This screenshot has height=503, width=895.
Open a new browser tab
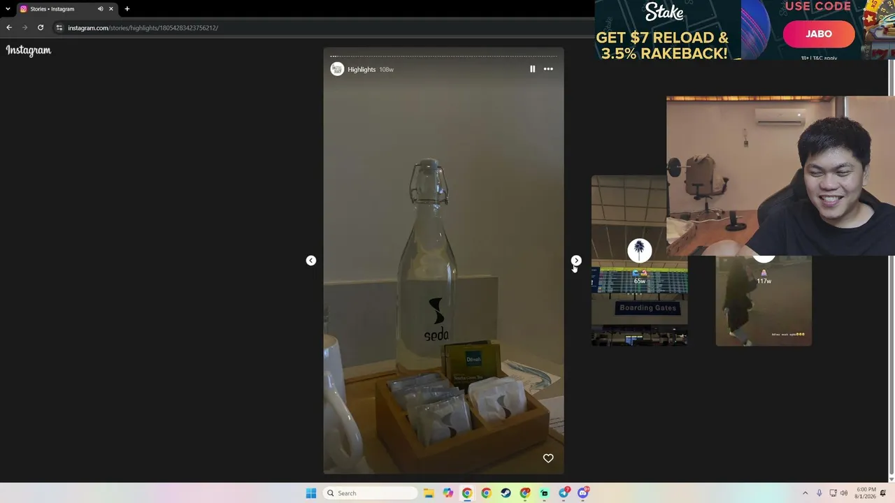coord(127,9)
